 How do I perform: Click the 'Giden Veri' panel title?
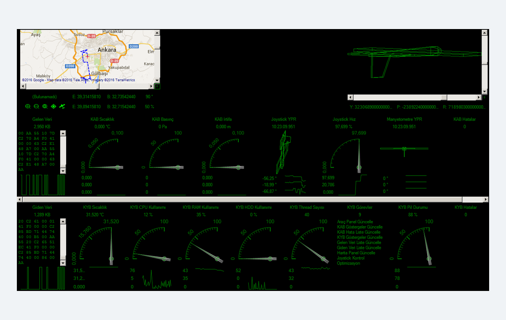(x=42, y=208)
